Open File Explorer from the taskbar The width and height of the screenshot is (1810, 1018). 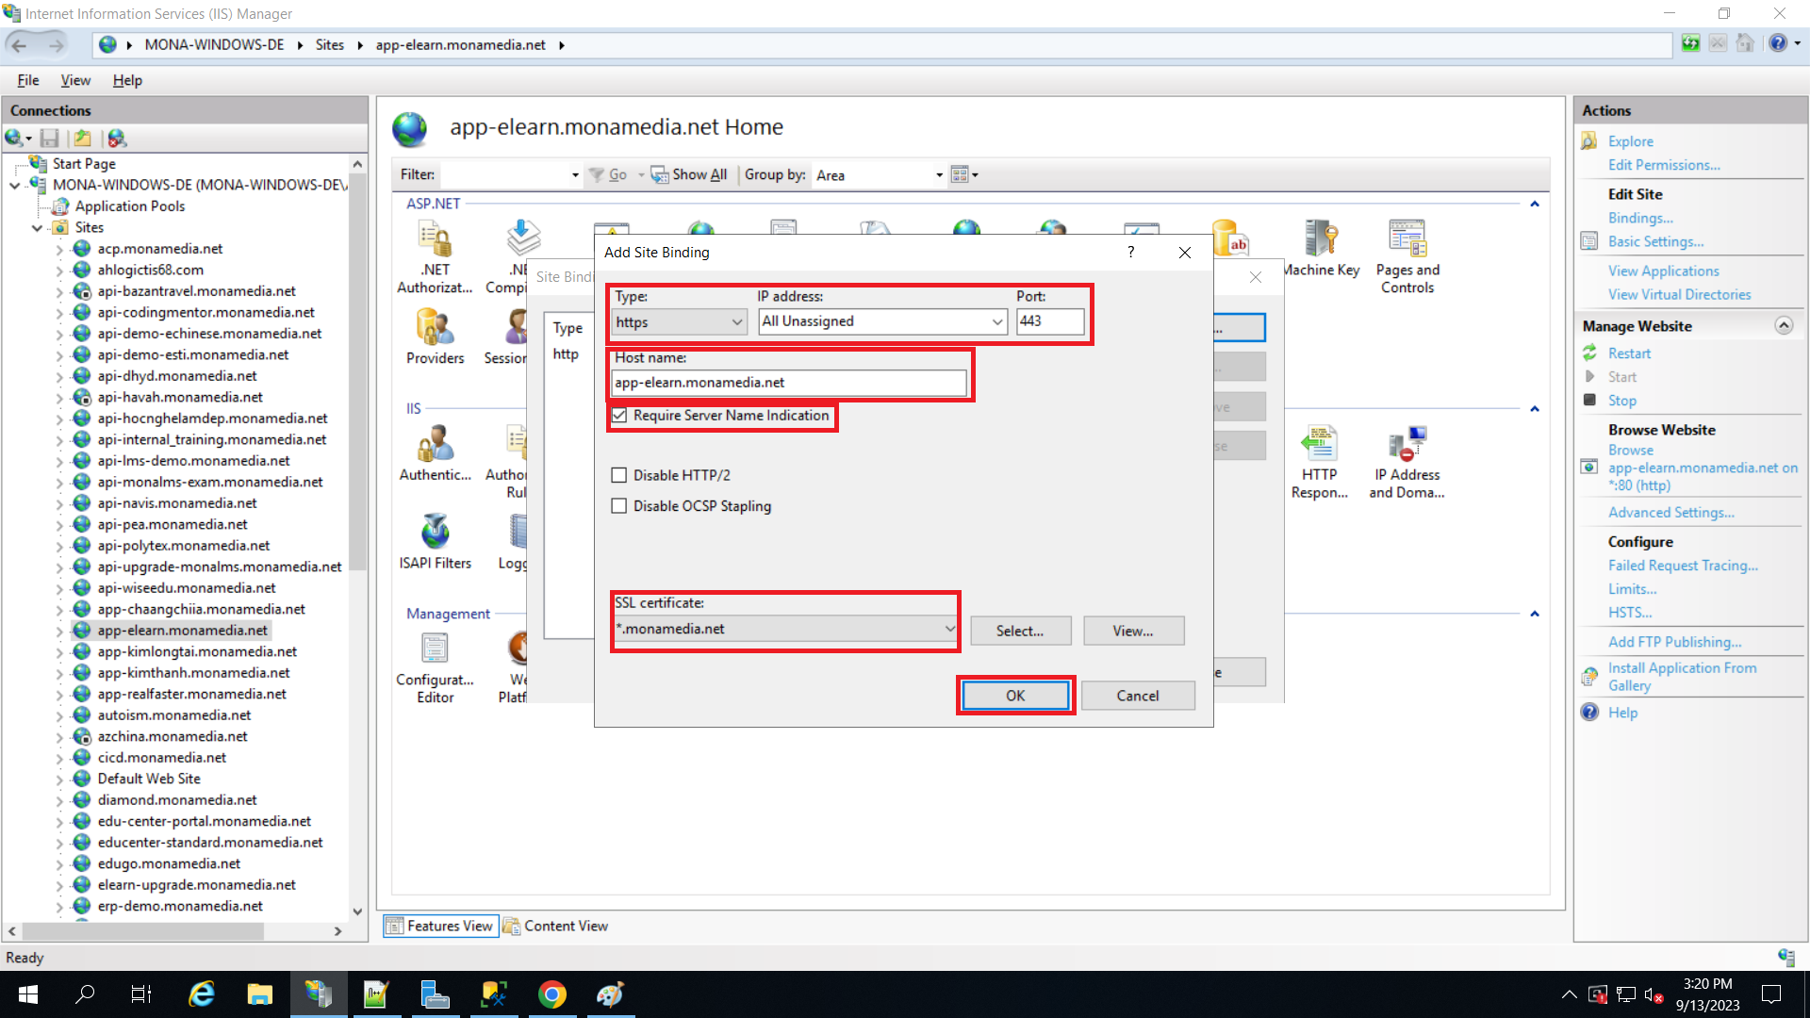259,994
